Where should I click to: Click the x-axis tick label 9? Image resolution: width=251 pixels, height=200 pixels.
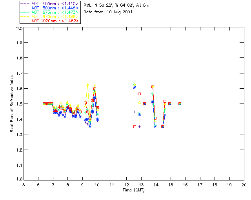82,185
